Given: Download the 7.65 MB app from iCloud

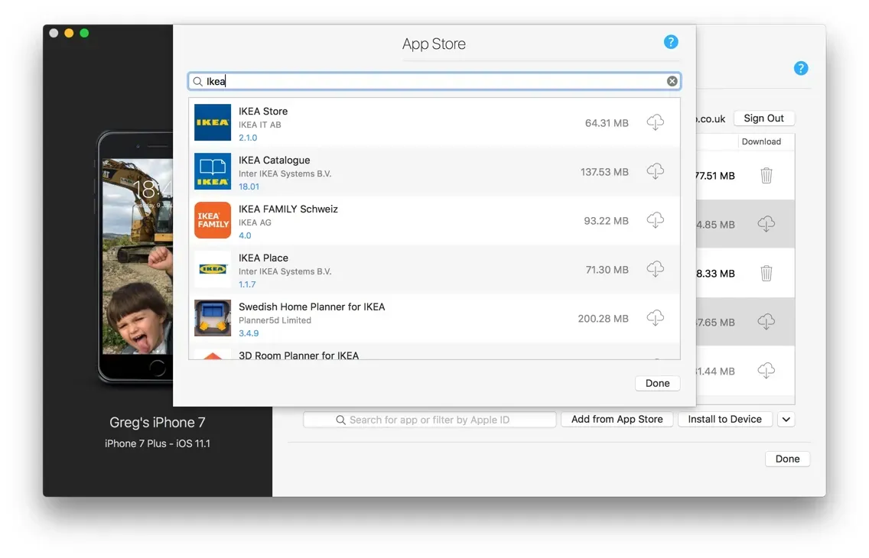Looking at the screenshot, I should (x=766, y=322).
